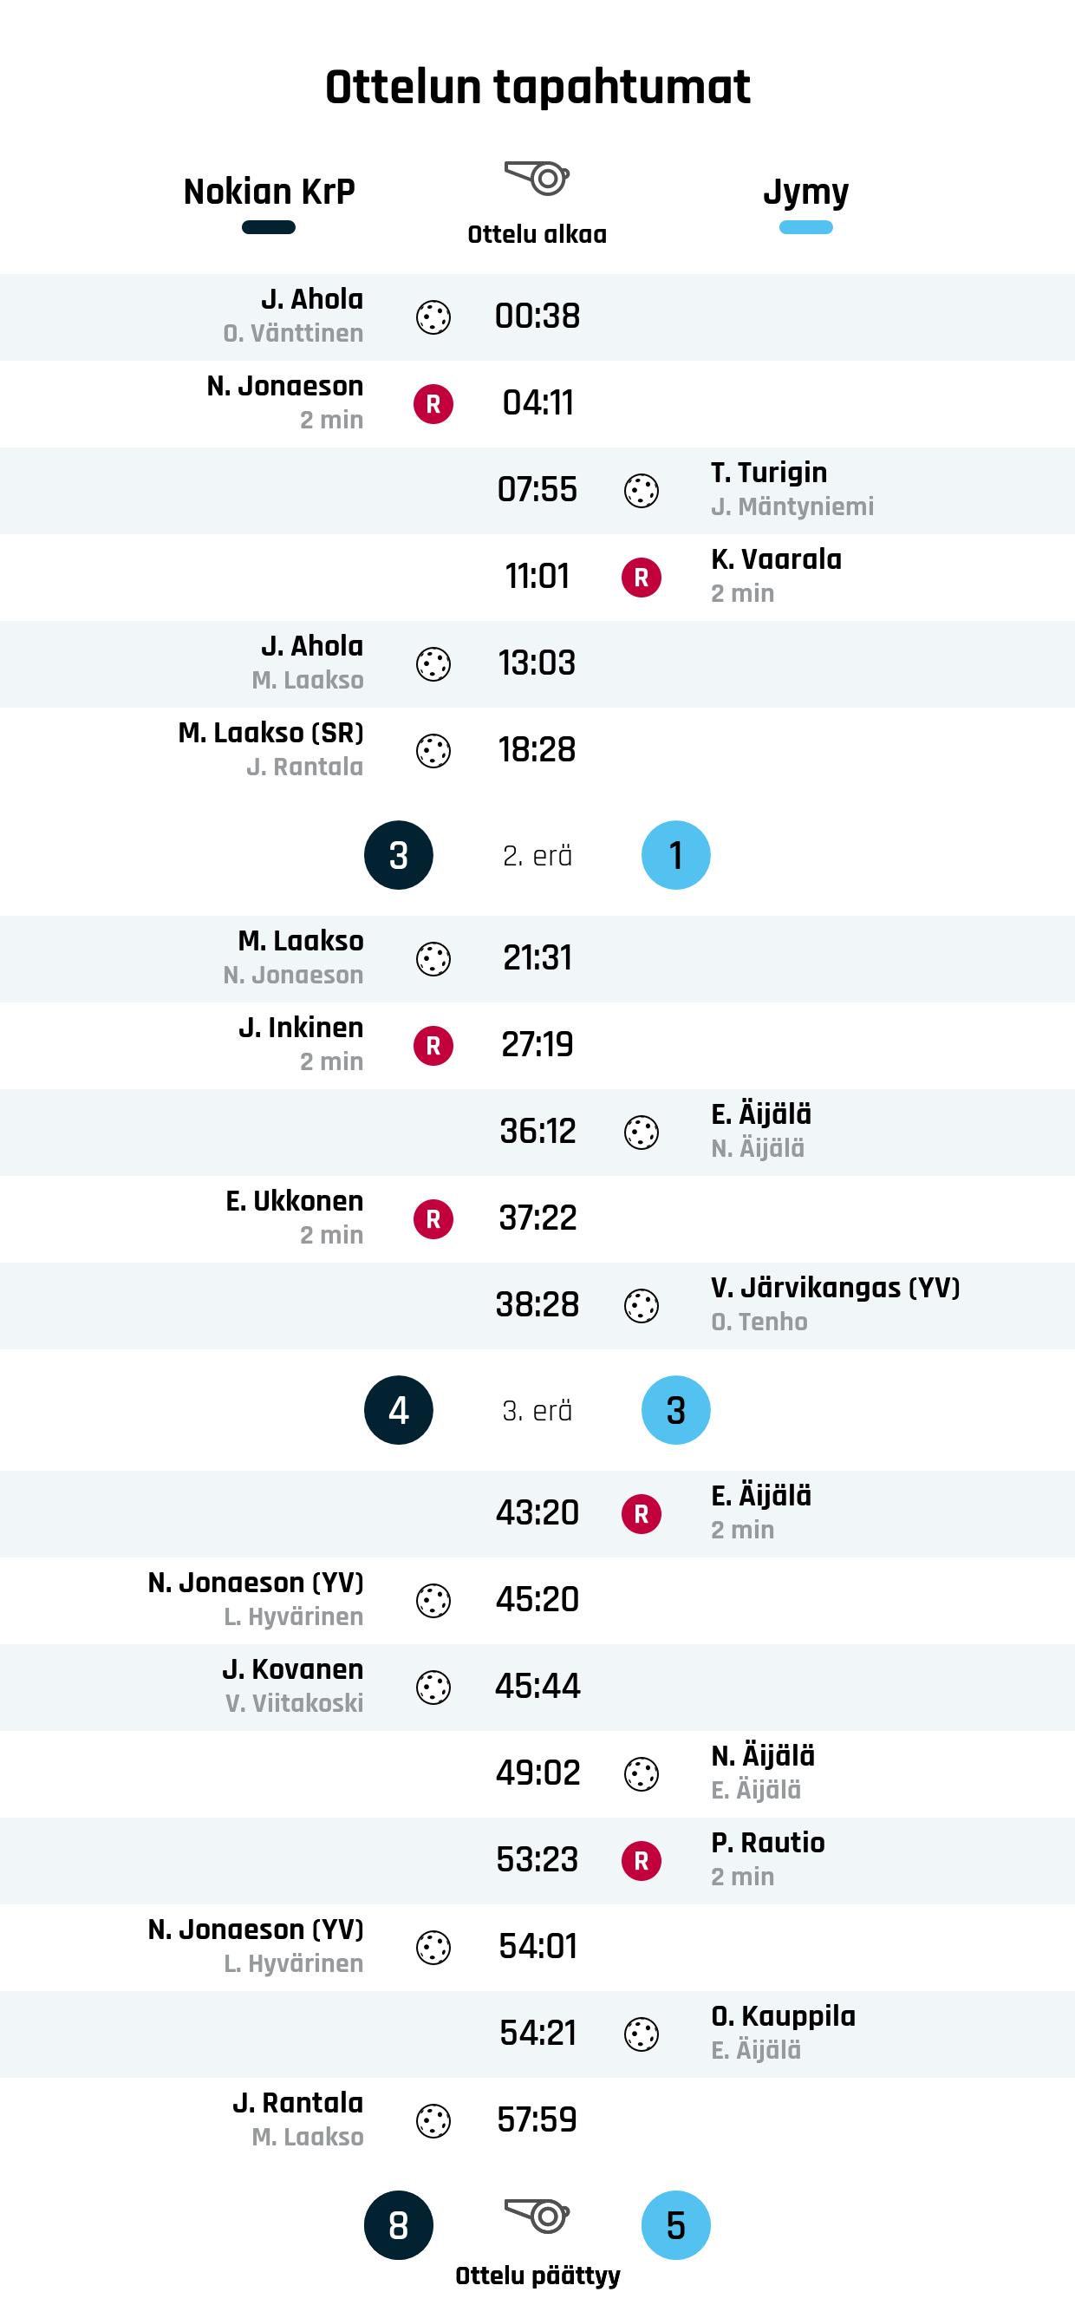Screen dimensions: 1075x2305
Task: Select the Nokian KrP team heading
Action: (270, 192)
